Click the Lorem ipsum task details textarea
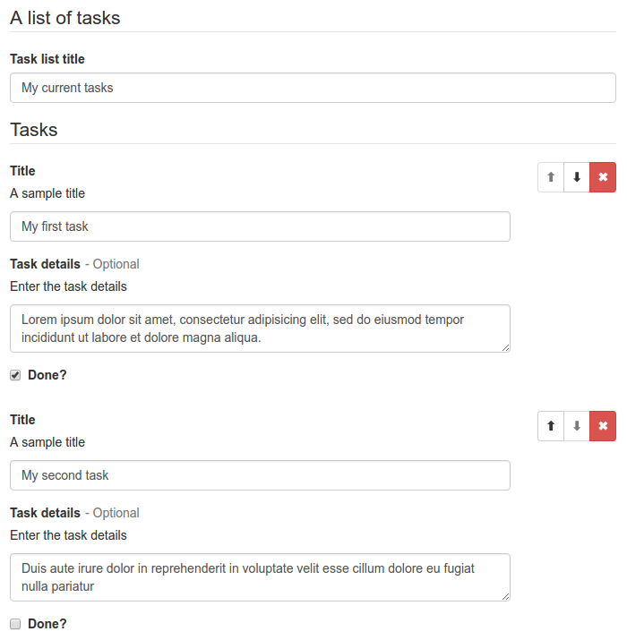Screen dimensions: 627x640 point(260,329)
